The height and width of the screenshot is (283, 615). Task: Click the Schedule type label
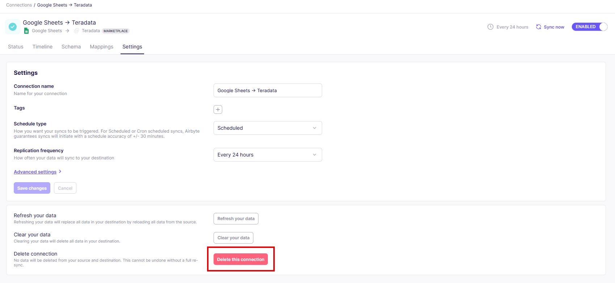pyautogui.click(x=30, y=124)
